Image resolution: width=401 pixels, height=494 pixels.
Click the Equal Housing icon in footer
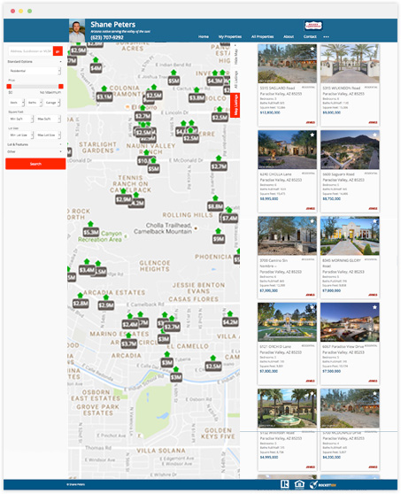tap(299, 484)
